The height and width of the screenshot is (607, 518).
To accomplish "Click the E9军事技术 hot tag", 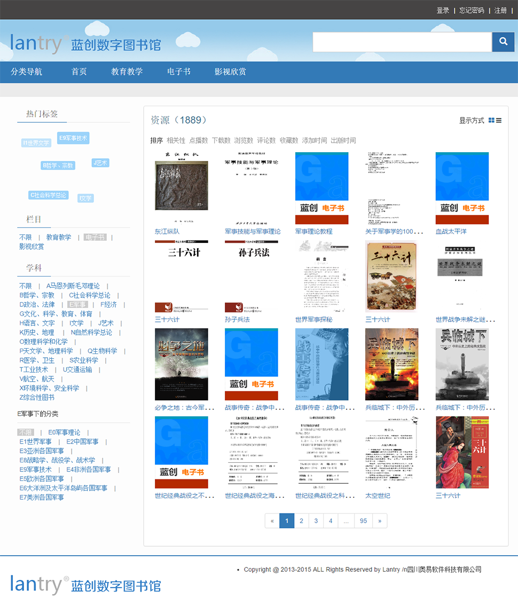I will (x=73, y=138).
